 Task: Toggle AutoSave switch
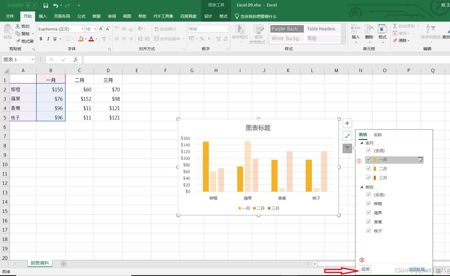pyautogui.click(x=32, y=5)
